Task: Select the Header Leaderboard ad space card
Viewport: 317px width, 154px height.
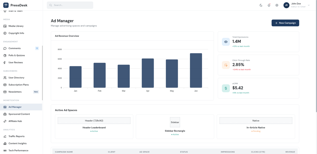Action: (x=94, y=127)
